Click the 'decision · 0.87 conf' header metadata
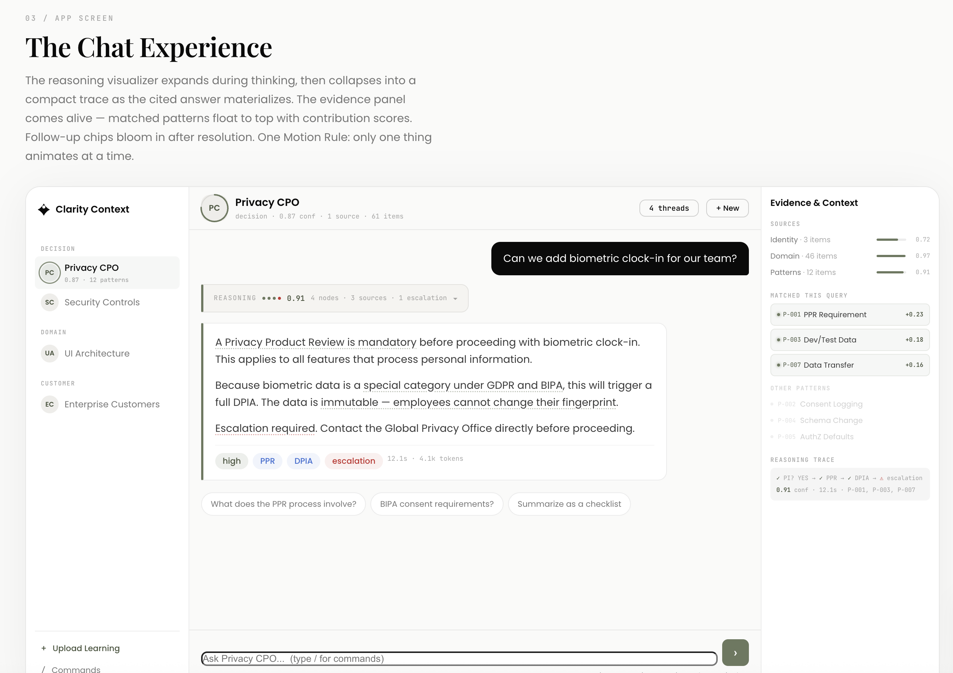The image size is (953, 673). point(275,217)
